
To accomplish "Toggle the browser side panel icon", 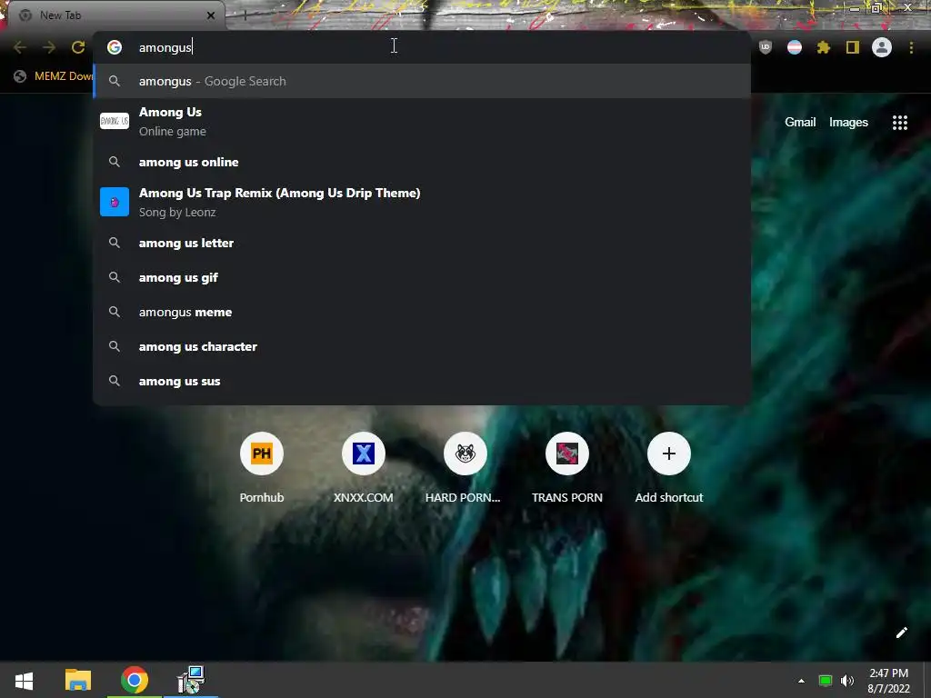I will click(853, 47).
